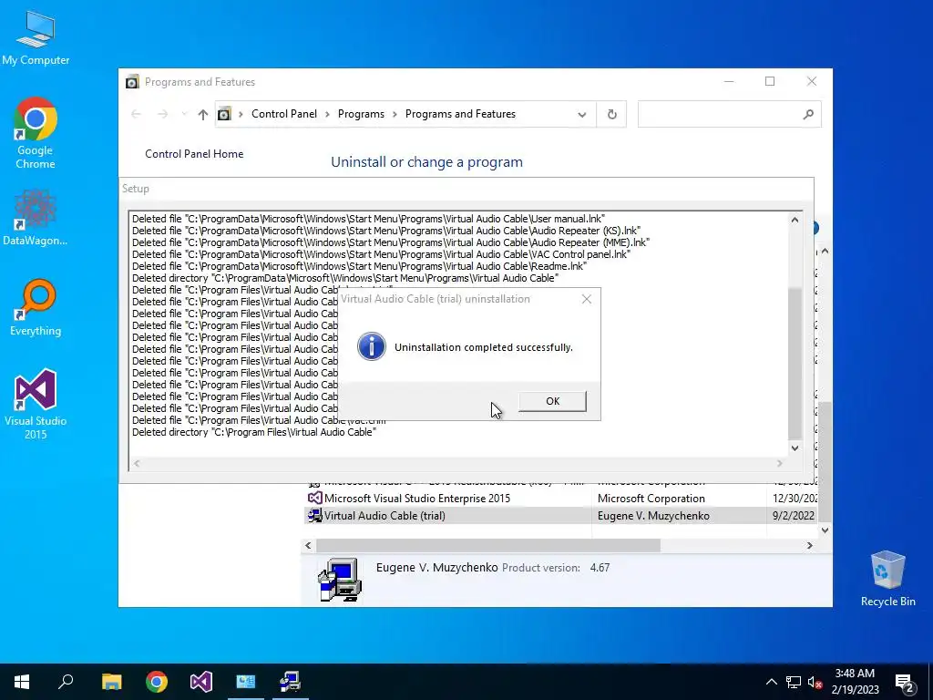Click program list horizontal scroll right arrow

point(810,545)
